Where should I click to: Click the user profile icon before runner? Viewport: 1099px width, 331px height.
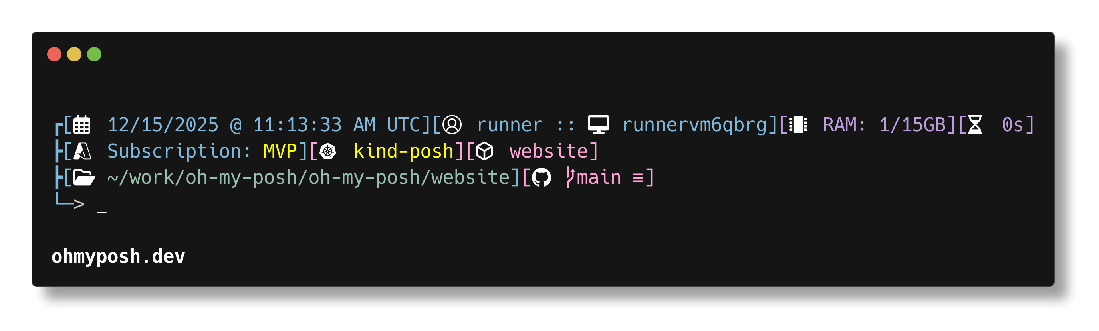pyautogui.click(x=452, y=125)
